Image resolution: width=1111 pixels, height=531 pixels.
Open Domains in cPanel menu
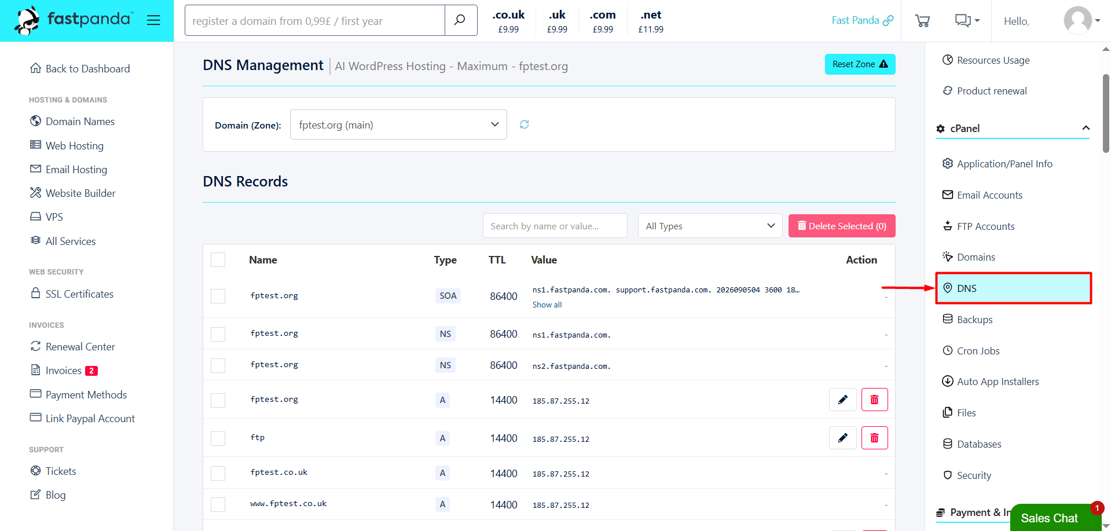pos(969,257)
